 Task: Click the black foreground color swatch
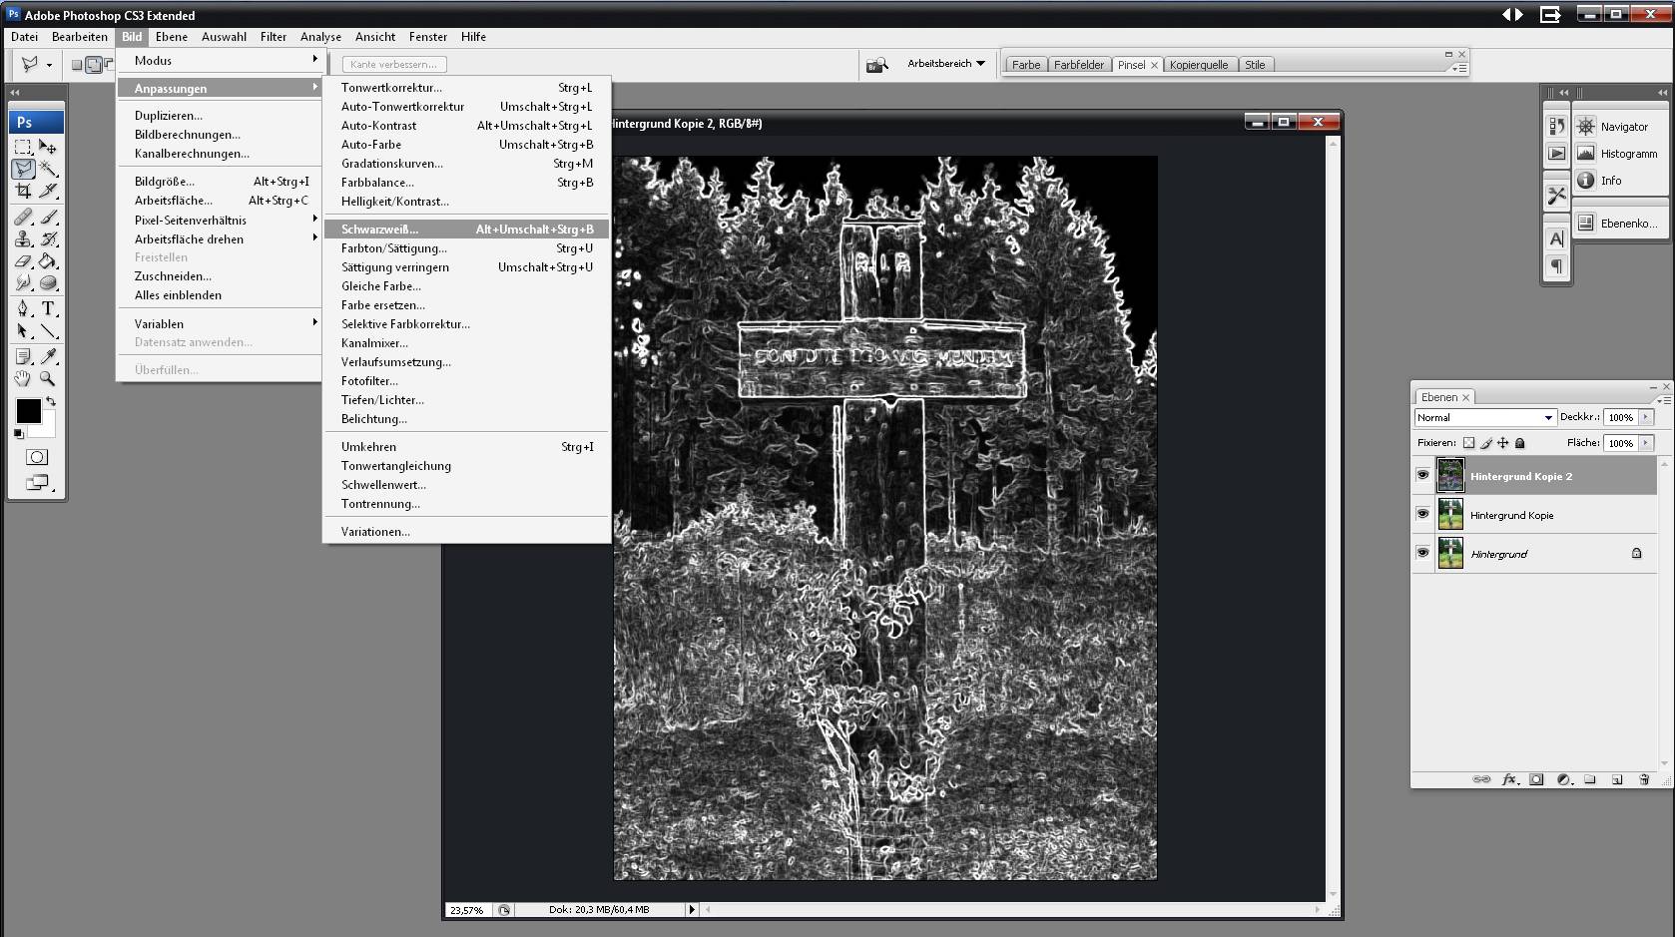[28, 410]
